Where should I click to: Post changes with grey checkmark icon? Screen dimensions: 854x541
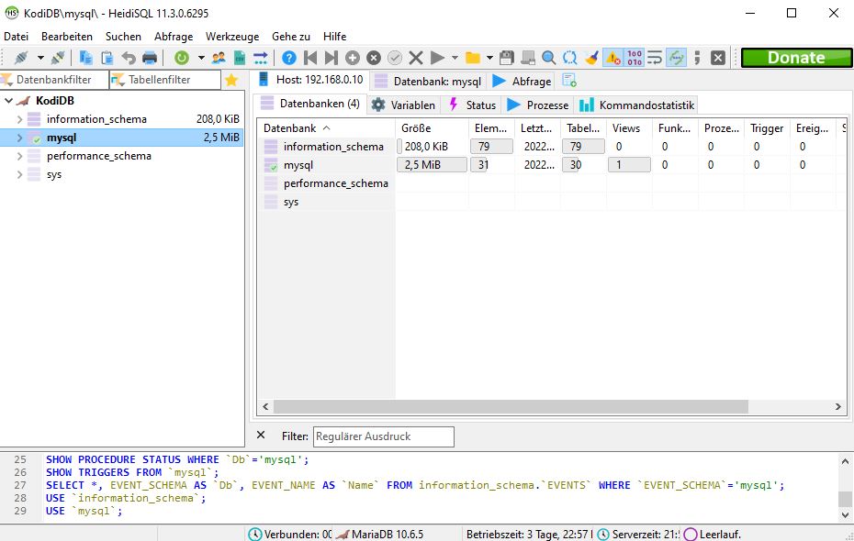(x=395, y=58)
